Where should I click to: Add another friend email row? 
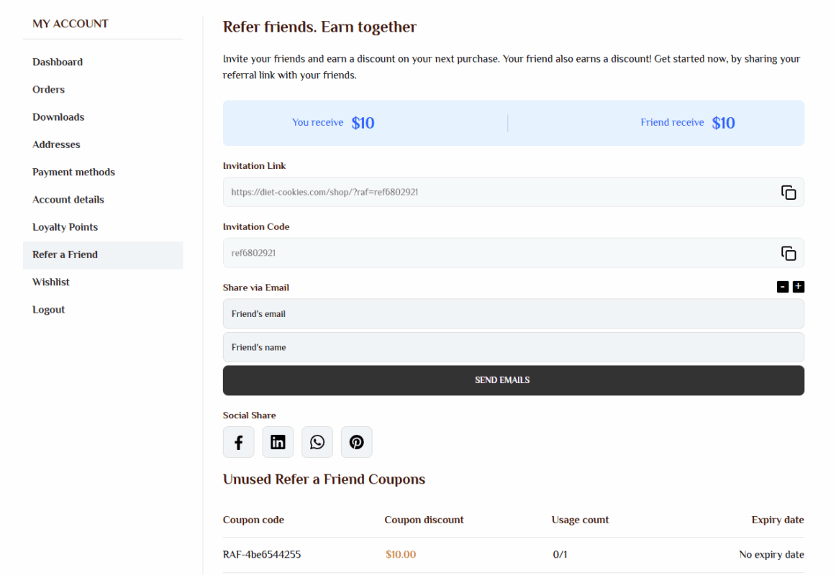pos(799,287)
